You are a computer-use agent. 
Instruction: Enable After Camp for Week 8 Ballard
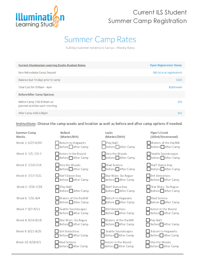[x=71, y=224]
